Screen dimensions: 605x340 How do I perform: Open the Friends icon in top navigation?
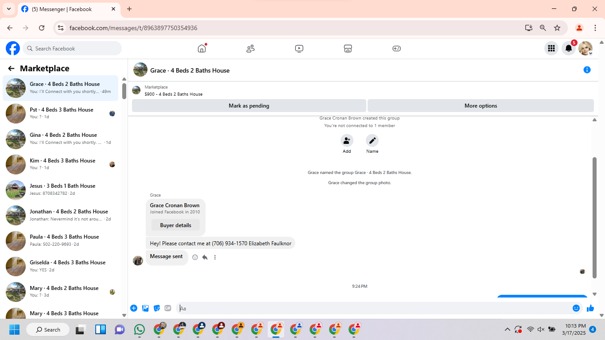pyautogui.click(x=251, y=48)
